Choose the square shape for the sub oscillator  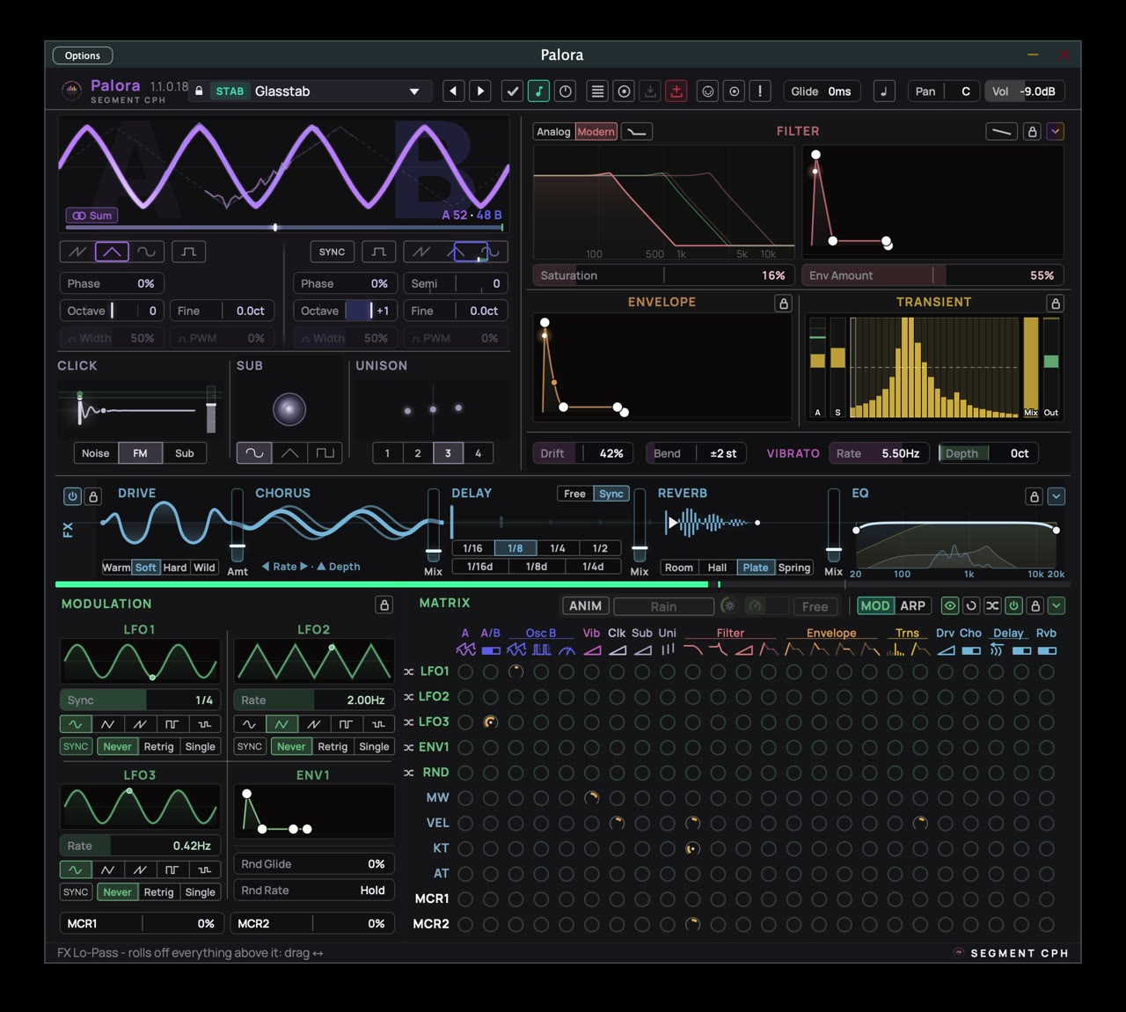[x=325, y=453]
